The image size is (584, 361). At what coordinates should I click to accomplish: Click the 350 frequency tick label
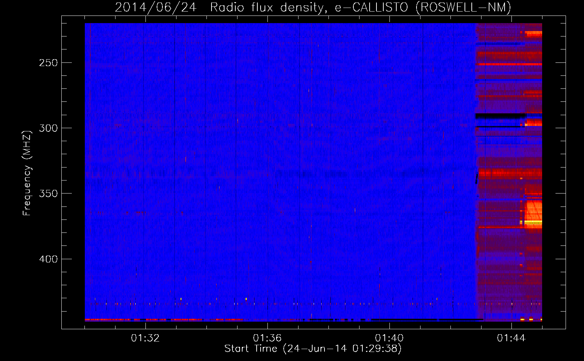coord(48,194)
